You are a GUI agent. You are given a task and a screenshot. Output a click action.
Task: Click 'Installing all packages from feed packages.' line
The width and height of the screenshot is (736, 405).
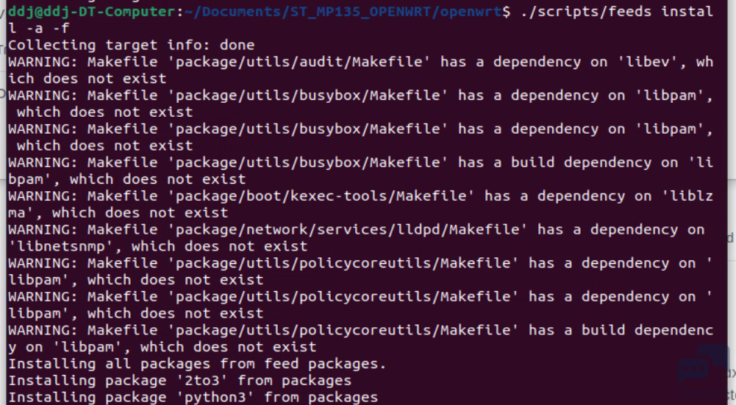coord(197,364)
